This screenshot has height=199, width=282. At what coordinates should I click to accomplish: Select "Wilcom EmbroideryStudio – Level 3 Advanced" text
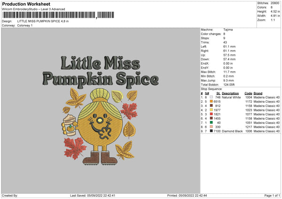[x=33, y=9]
